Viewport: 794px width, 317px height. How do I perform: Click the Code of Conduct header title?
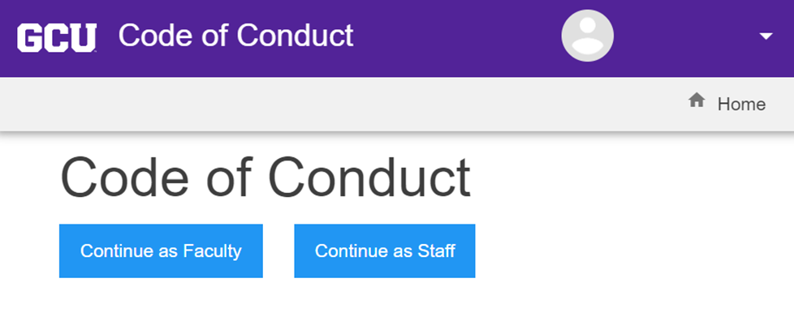(235, 36)
